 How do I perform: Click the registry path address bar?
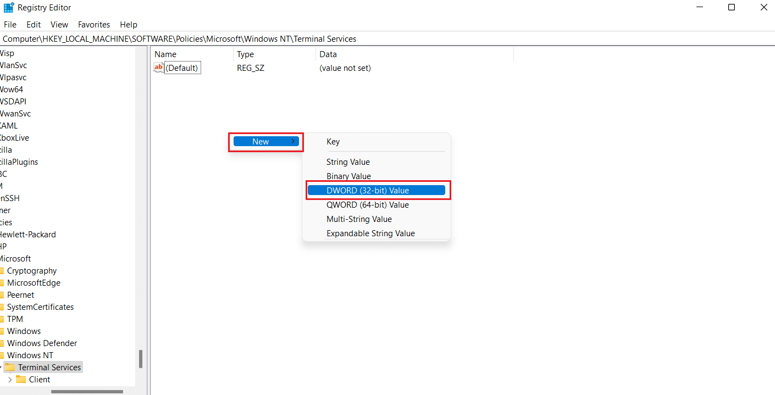pos(387,39)
